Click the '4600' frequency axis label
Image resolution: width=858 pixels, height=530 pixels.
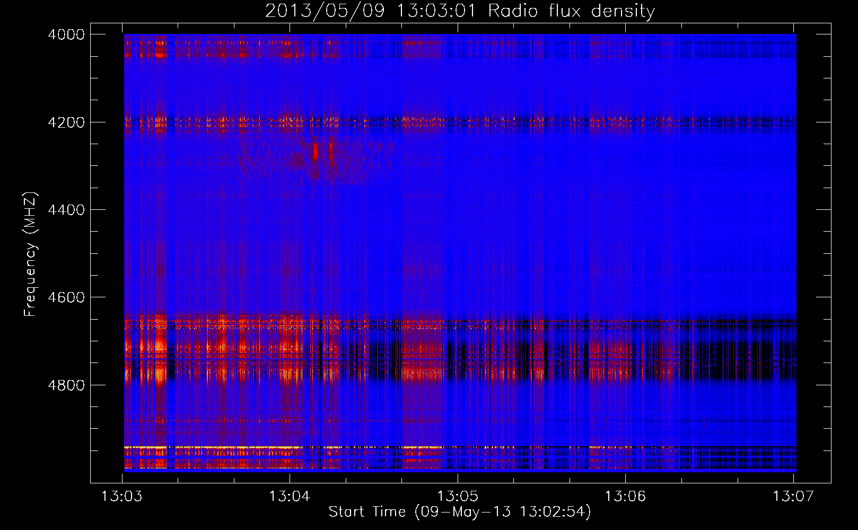click(66, 297)
